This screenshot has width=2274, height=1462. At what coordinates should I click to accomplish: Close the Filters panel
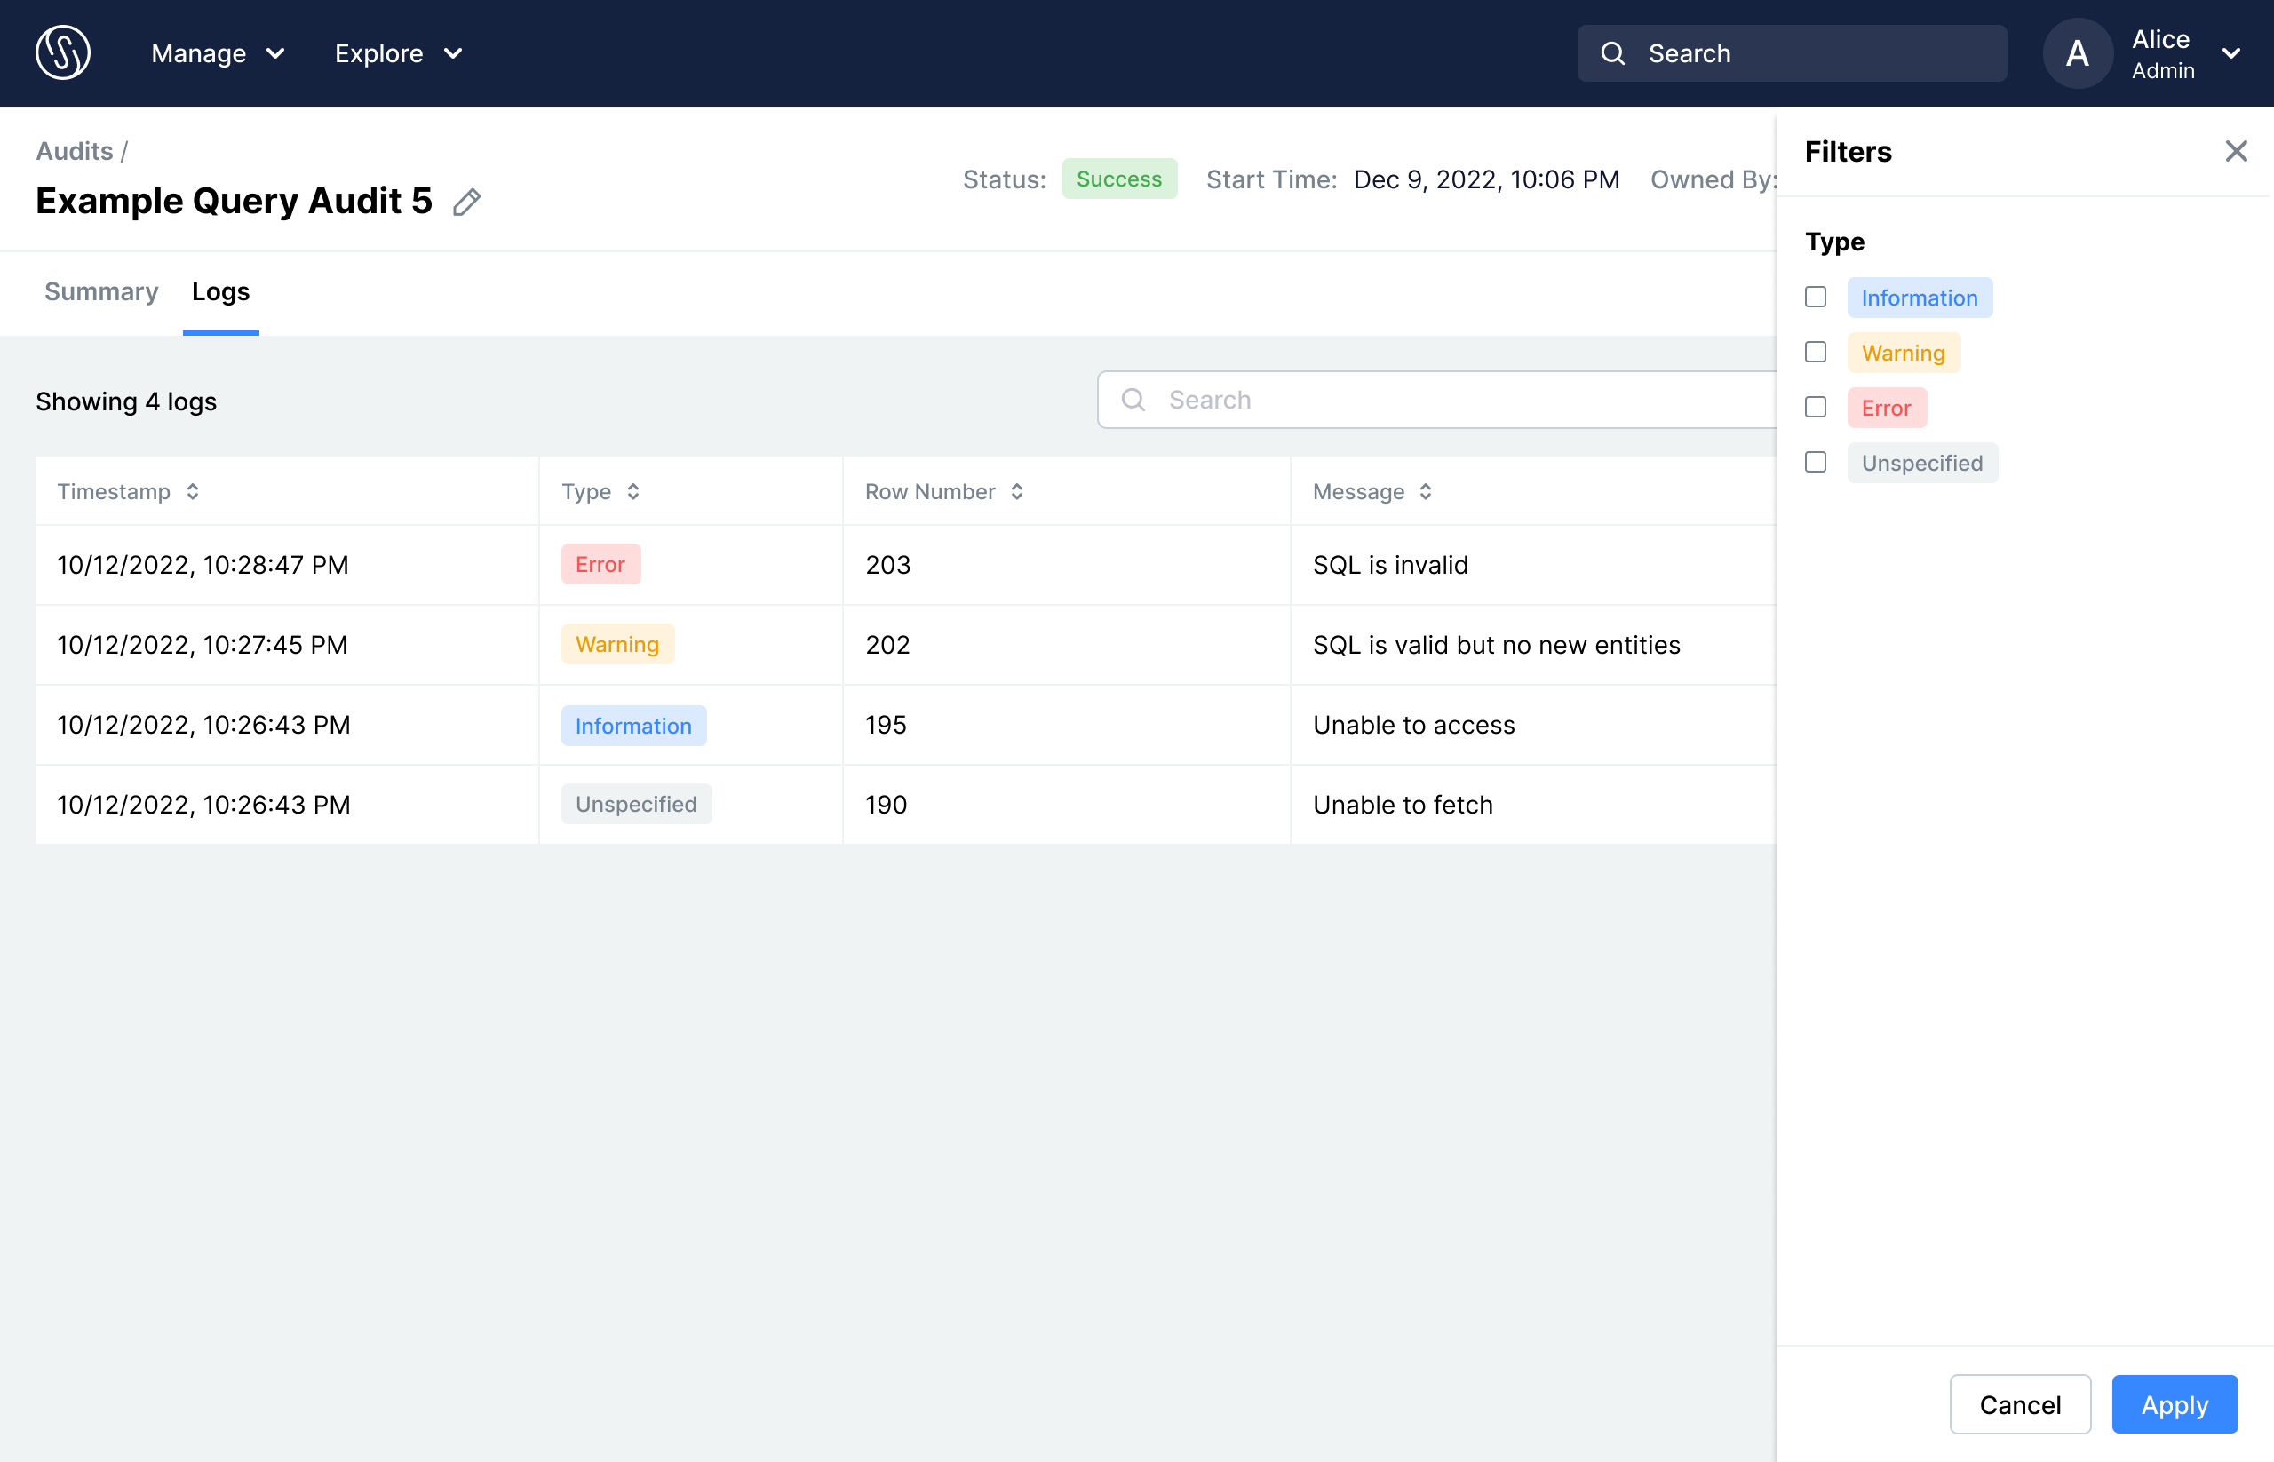(x=2235, y=152)
